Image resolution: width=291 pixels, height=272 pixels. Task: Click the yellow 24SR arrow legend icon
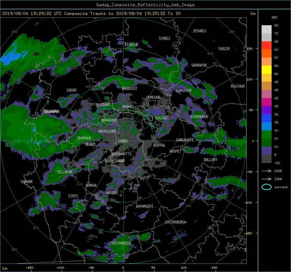tap(266, 171)
